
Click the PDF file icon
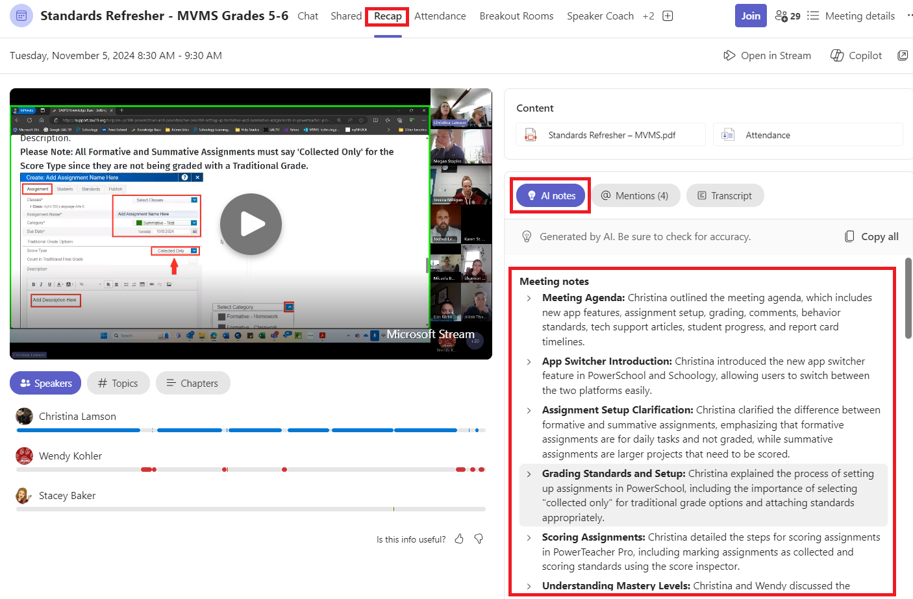click(531, 135)
